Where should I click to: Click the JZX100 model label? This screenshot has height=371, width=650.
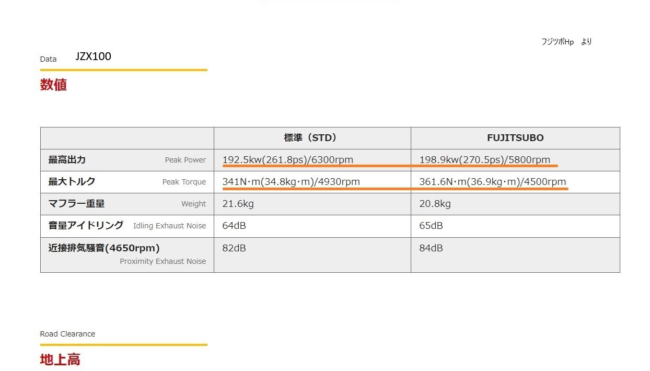[93, 56]
